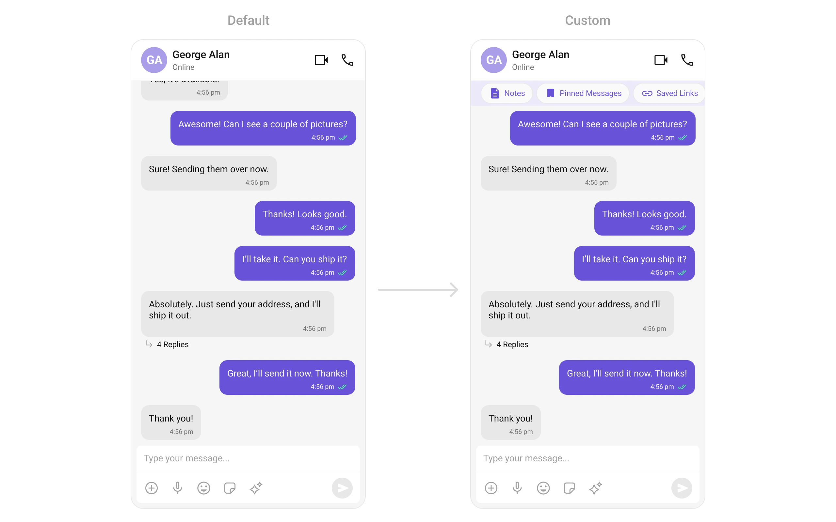Start video call in Default chat header

tap(321, 60)
